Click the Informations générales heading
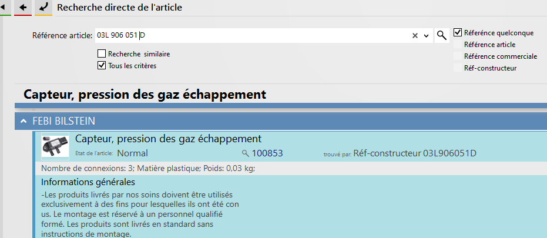Screen dimensions: 547x238 tap(88, 182)
